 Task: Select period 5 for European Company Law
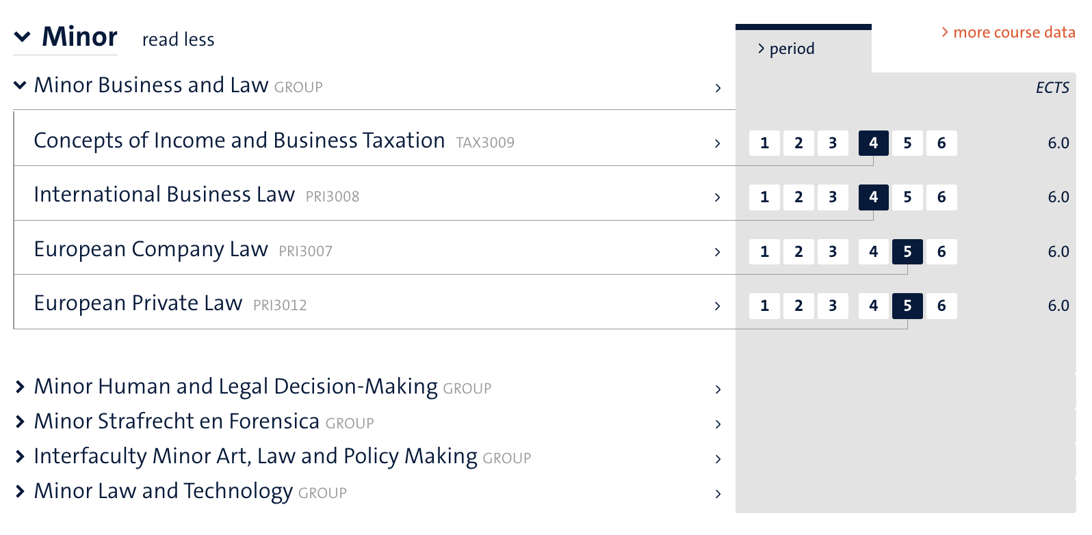tap(907, 251)
